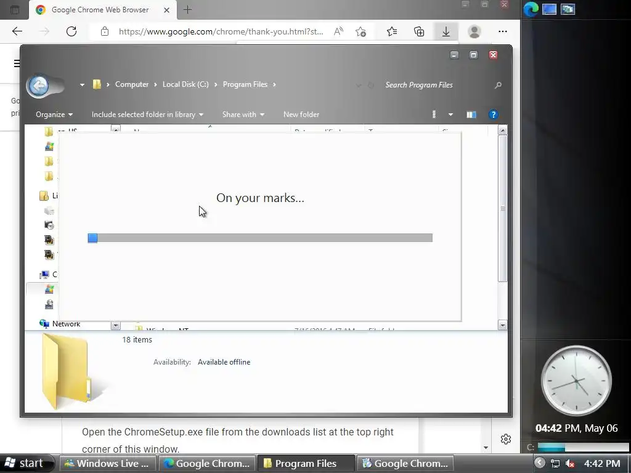Open the Edge Downloads arrow icon

[446, 31]
